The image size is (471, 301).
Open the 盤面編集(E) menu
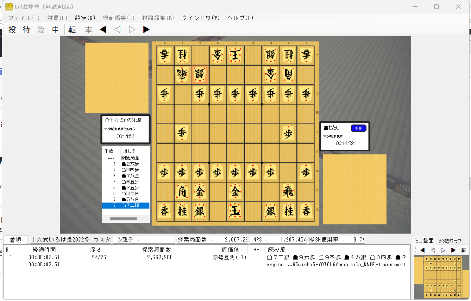pyautogui.click(x=119, y=18)
